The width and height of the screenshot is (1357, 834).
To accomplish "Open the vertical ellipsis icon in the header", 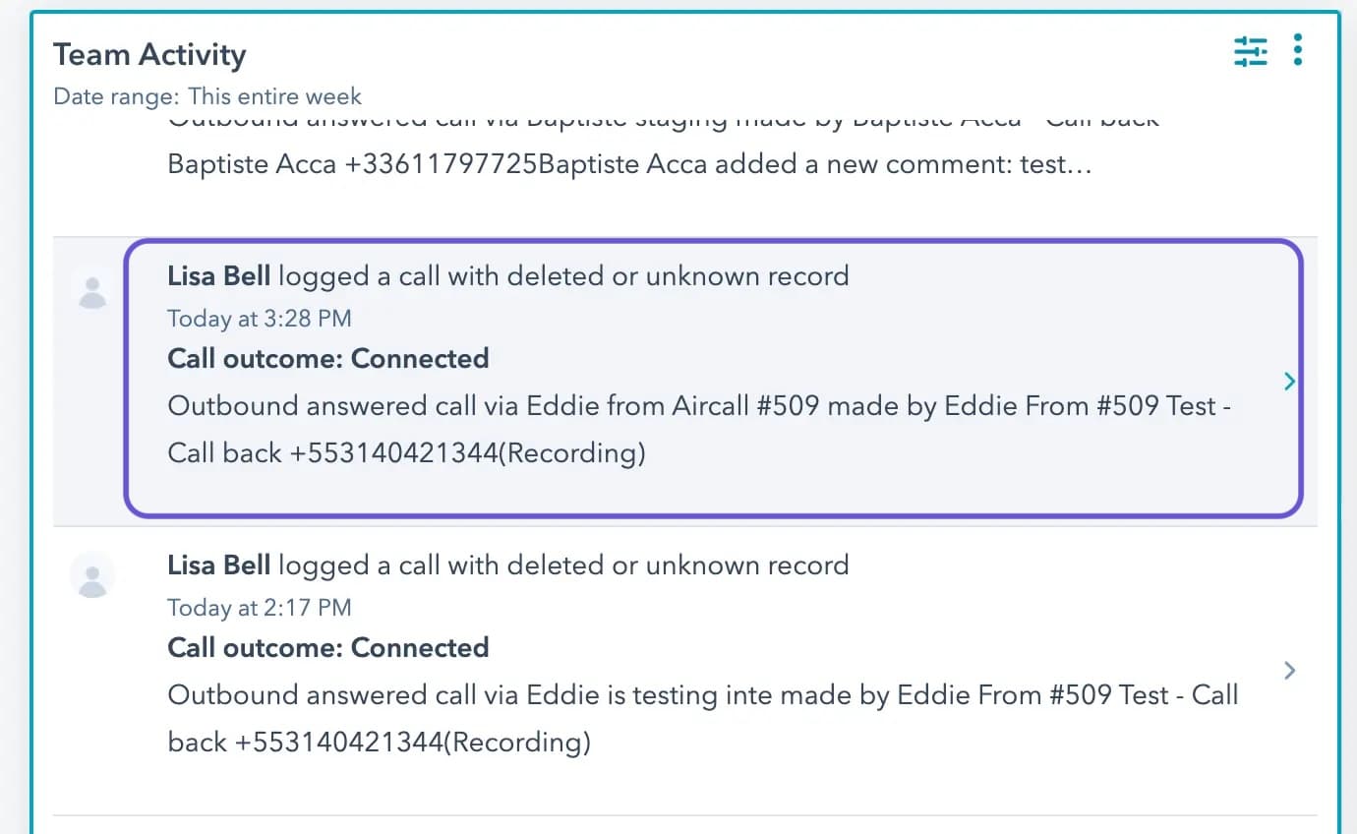I will pos(1297,49).
